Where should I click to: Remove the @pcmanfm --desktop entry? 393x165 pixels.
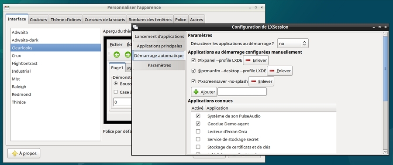(280, 71)
